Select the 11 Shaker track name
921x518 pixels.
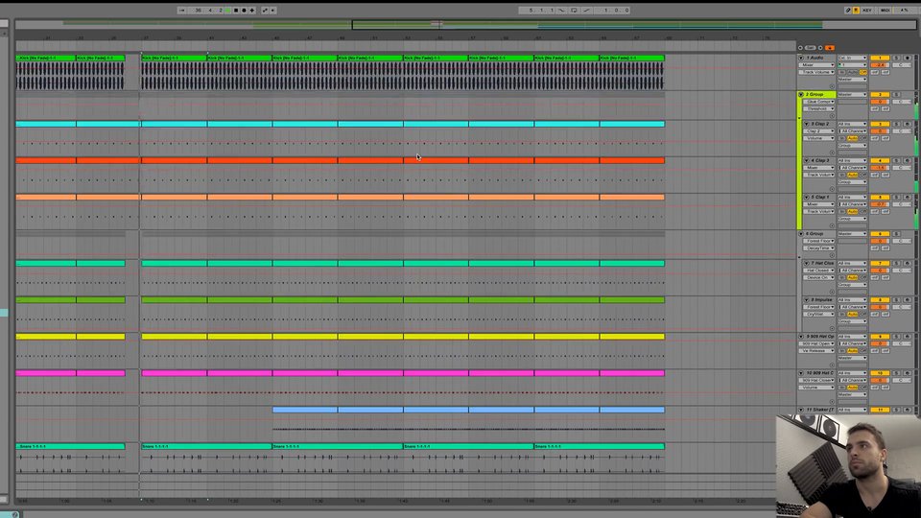(x=820, y=410)
